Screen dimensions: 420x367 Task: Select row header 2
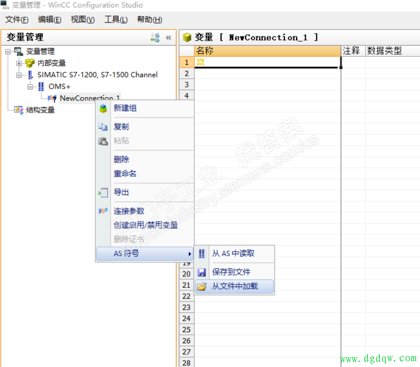click(x=187, y=74)
